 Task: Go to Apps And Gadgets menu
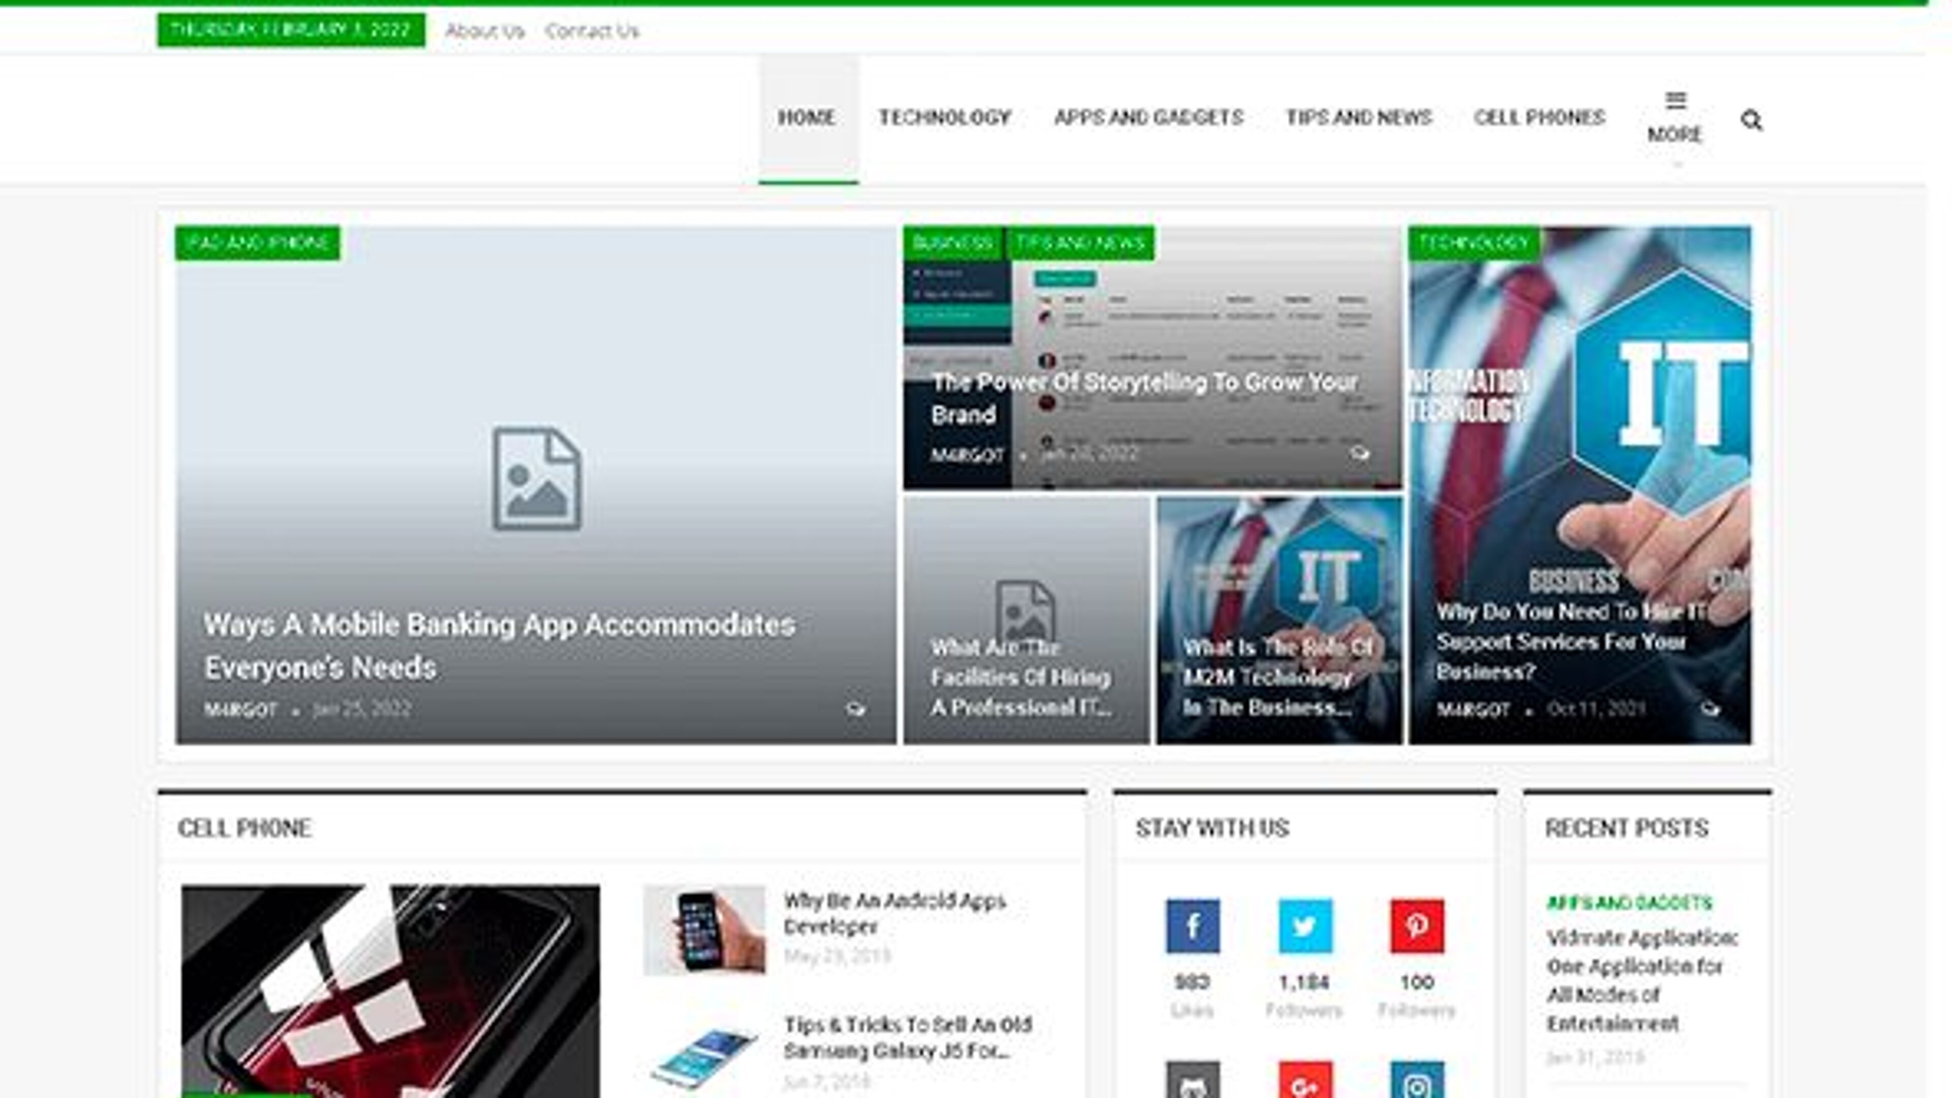[1149, 117]
